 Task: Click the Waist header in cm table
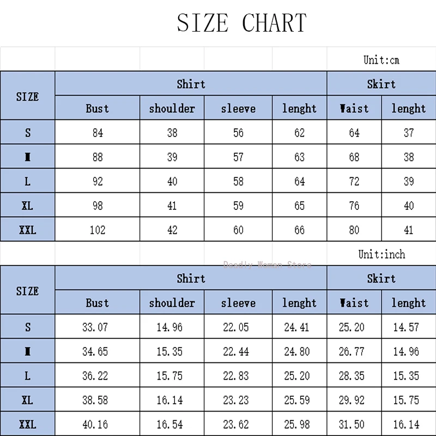pyautogui.click(x=354, y=108)
